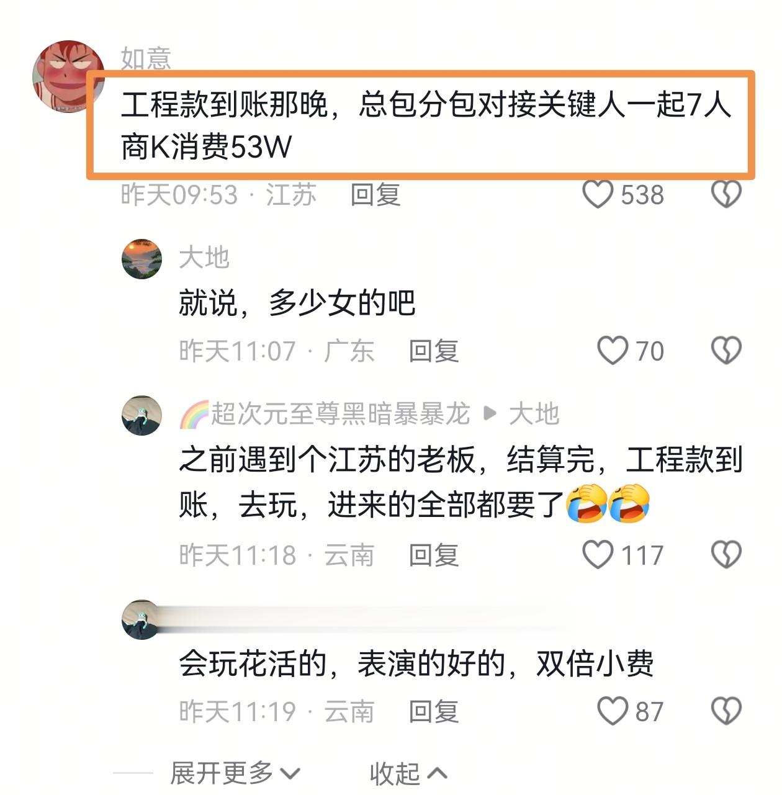Collapse replies with 收起
This screenshot has height=795, width=782.
coord(408,773)
